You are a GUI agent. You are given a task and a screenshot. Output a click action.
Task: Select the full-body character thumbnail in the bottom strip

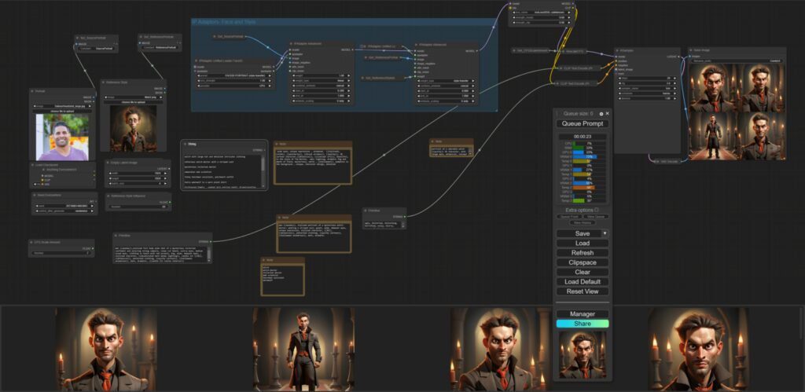point(303,349)
